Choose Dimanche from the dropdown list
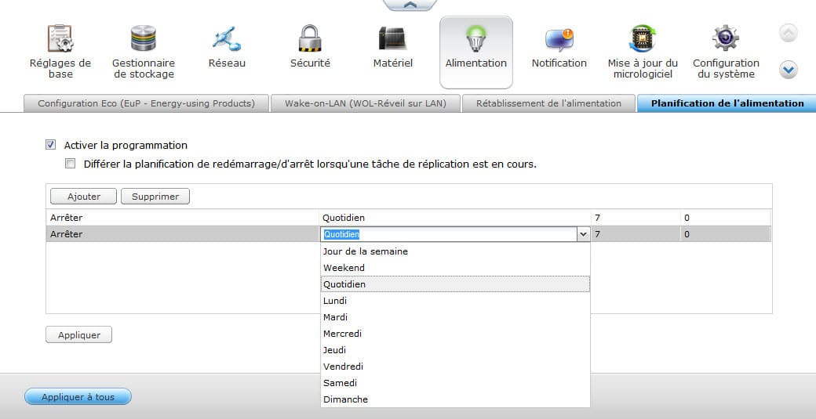Image resolution: width=816 pixels, height=419 pixels. coord(455,399)
